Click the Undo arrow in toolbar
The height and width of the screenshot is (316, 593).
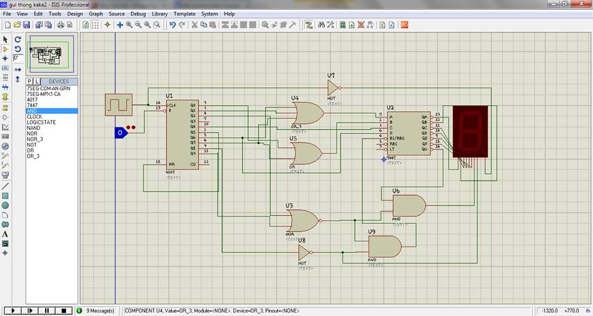pos(172,25)
